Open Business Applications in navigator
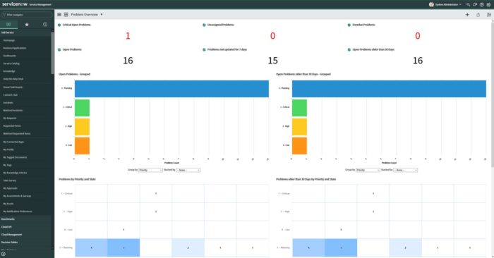Viewport: 494px width, 258px height. [x=15, y=48]
